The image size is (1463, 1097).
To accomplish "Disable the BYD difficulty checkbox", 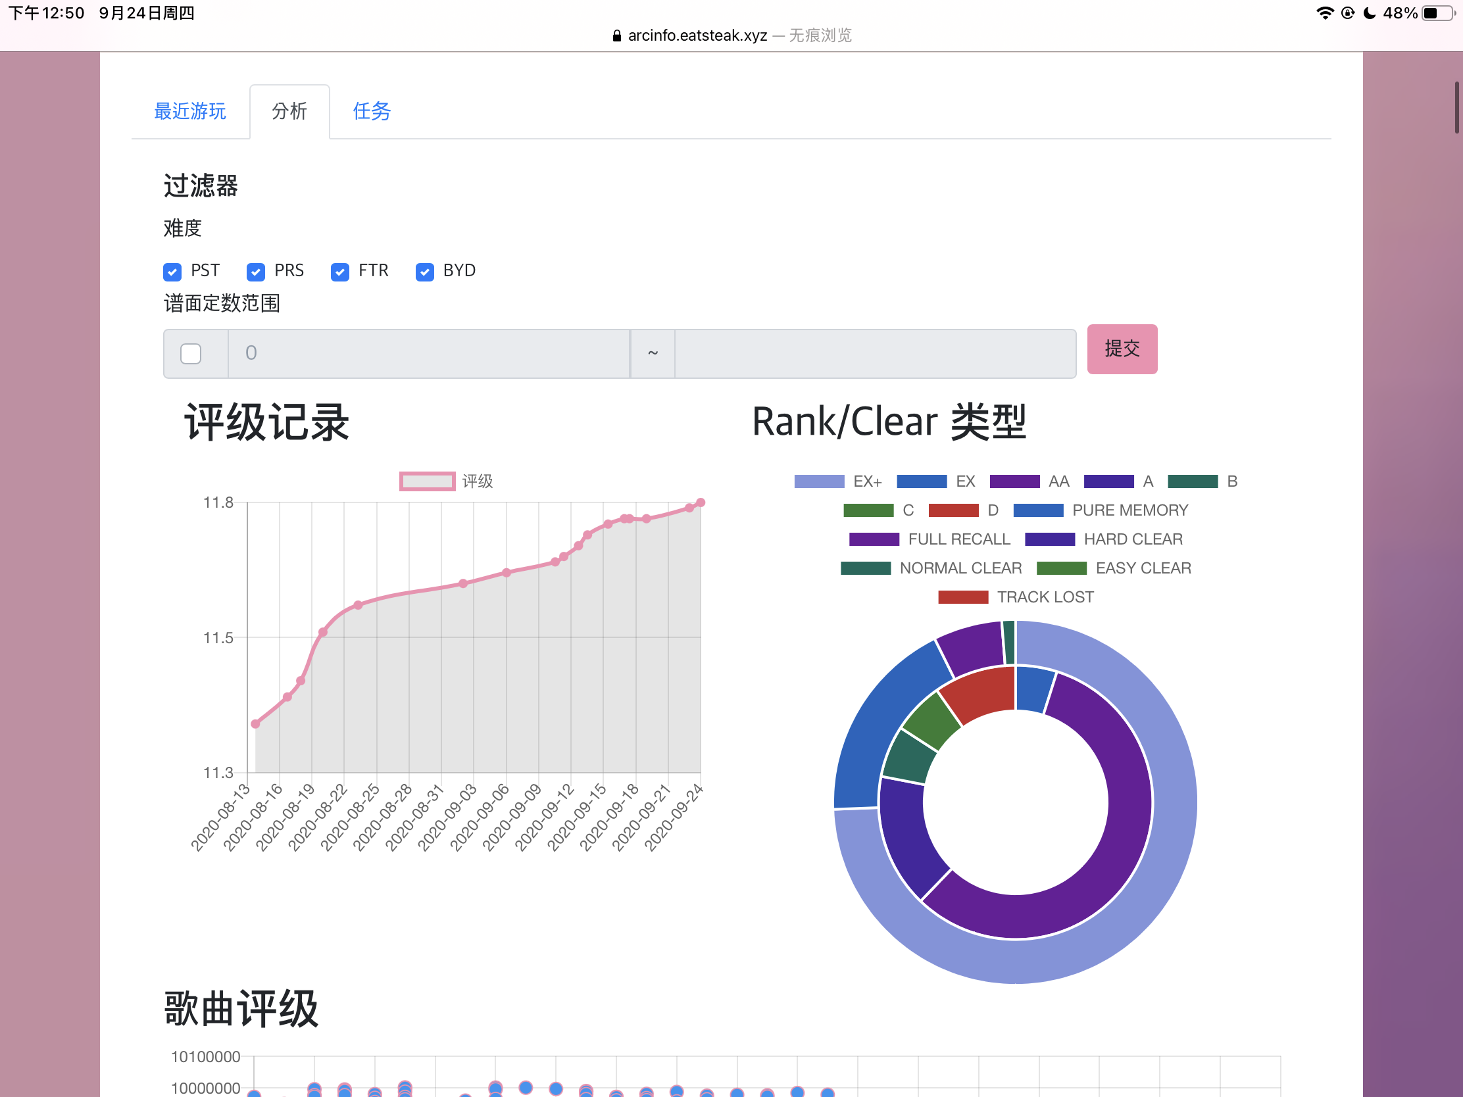I will point(424,272).
